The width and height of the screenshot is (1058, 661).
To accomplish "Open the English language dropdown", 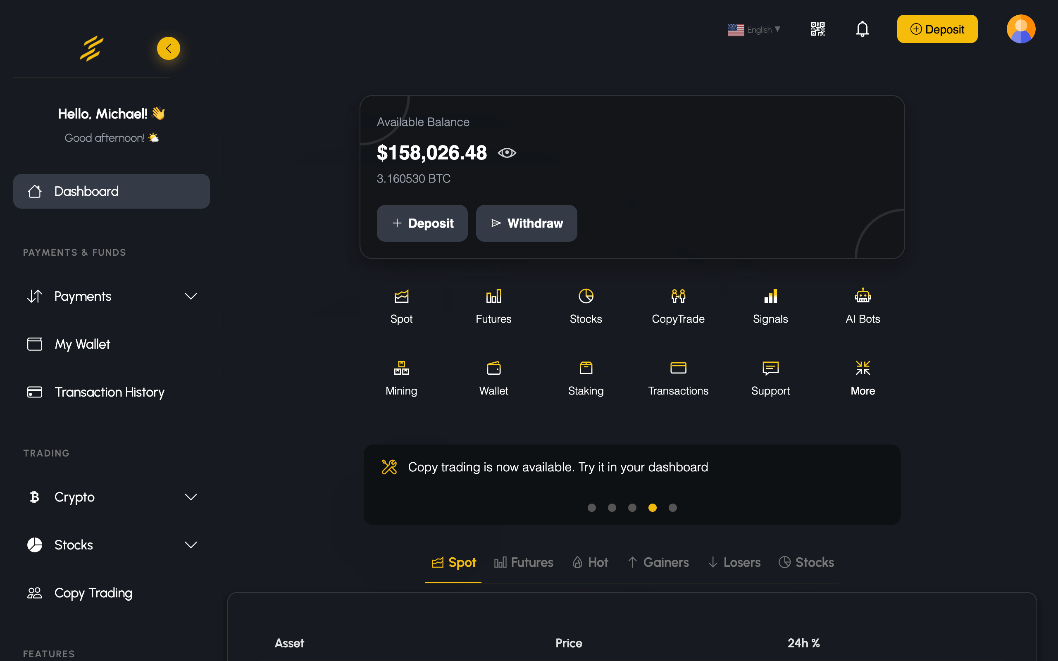I will [x=754, y=30].
